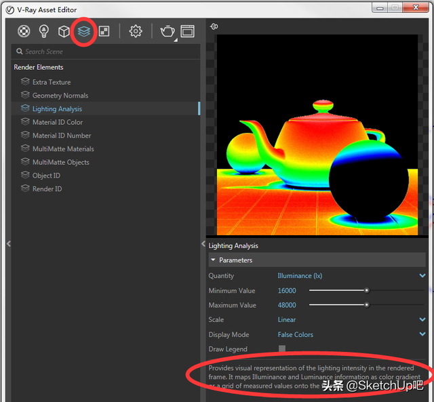
Task: Toggle the Draw Legend checkbox
Action: click(x=282, y=349)
